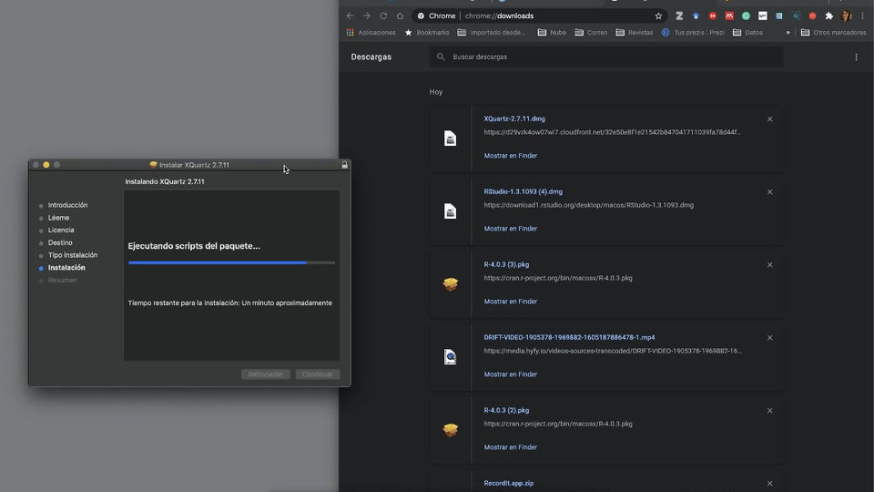874x492 pixels.
Task: Reload the downloads page
Action: (383, 16)
